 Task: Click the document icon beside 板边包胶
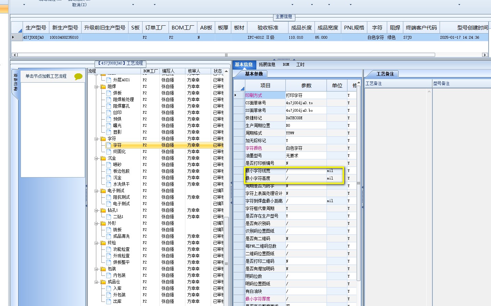[x=109, y=171]
